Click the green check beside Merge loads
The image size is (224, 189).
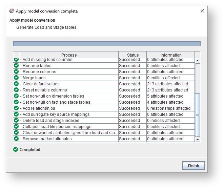pyautogui.click(x=16, y=78)
